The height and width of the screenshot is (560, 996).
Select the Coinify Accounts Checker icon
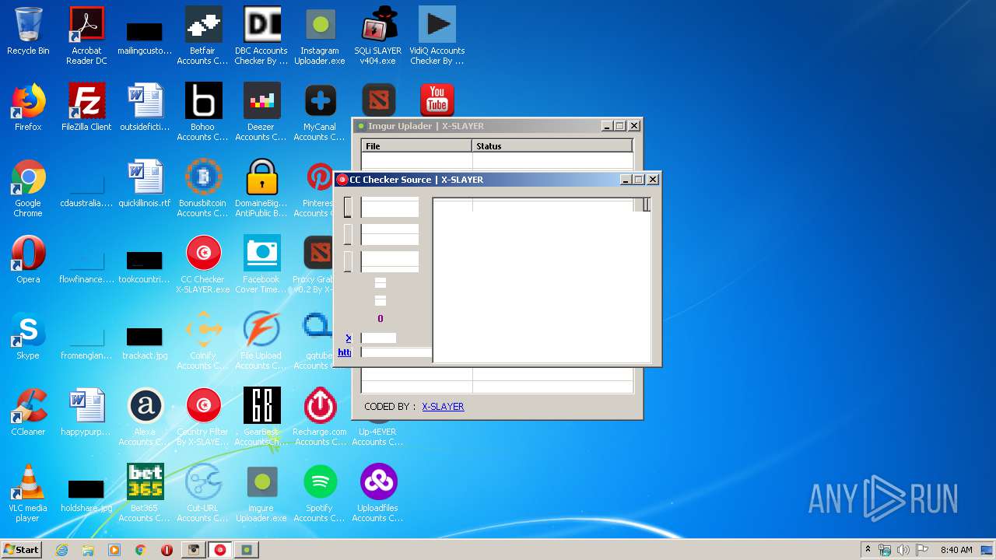pyautogui.click(x=203, y=341)
